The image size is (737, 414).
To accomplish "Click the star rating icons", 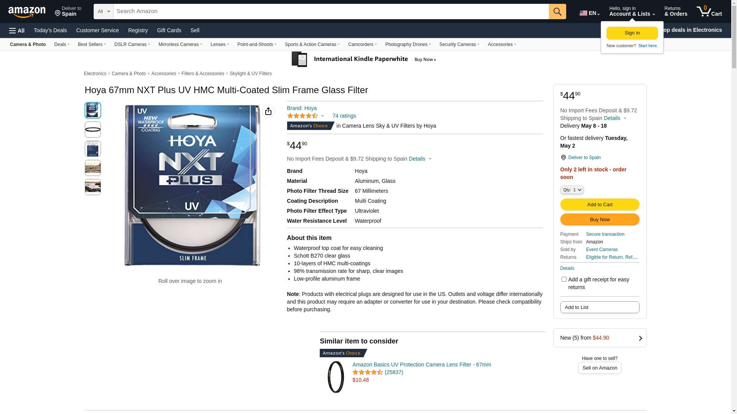I will click(302, 116).
